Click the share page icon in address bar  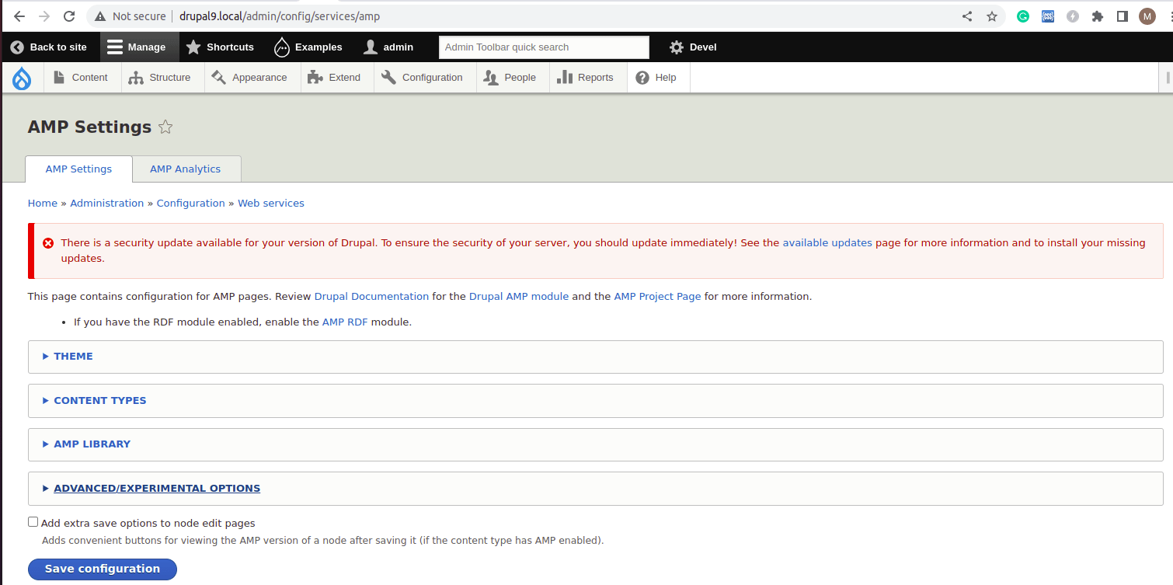coord(967,16)
